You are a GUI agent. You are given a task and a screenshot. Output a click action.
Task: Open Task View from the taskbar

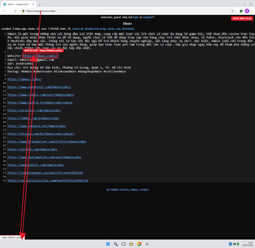click(x=123, y=244)
